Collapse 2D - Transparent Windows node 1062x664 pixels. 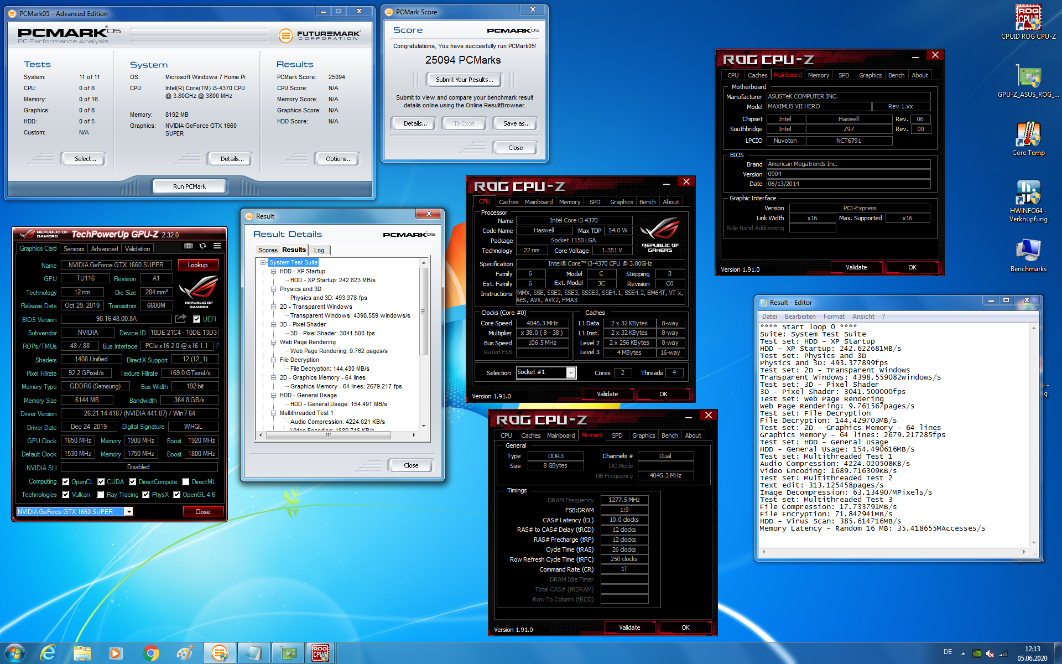(x=273, y=307)
